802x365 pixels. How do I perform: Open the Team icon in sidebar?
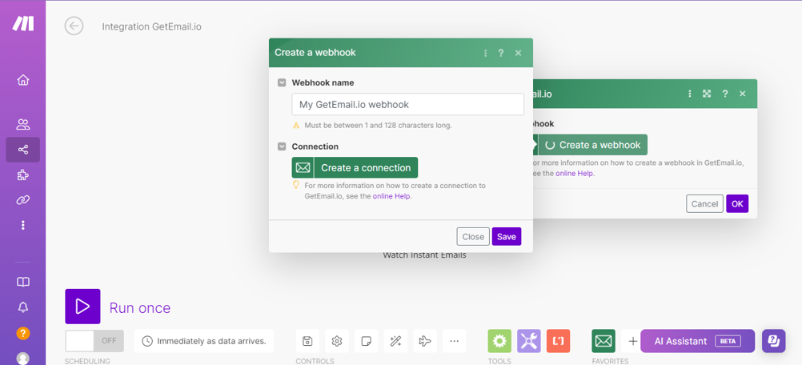click(x=23, y=124)
